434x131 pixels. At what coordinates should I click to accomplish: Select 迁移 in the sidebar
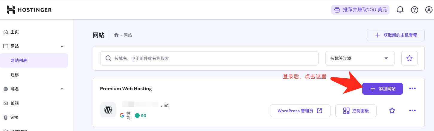15,75
